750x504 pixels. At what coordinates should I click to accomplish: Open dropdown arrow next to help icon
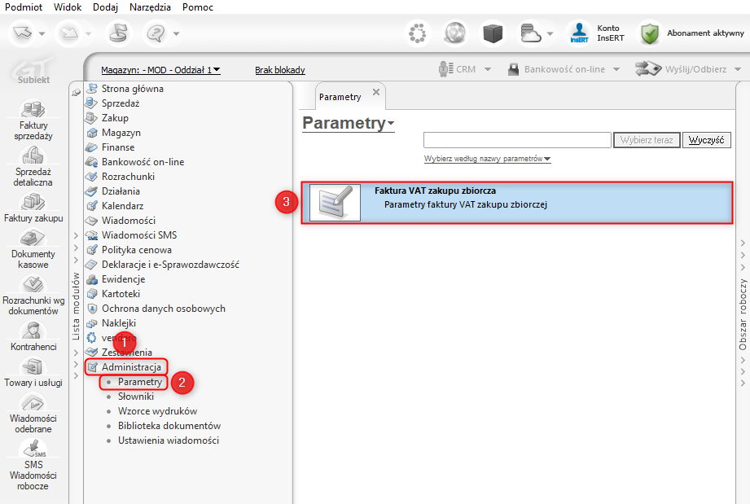pos(176,33)
